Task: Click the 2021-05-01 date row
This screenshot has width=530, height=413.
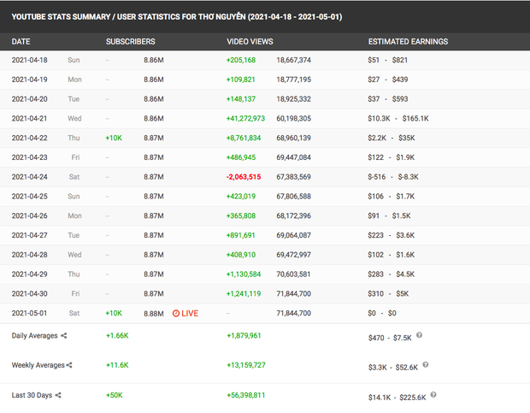Action: pyautogui.click(x=32, y=314)
